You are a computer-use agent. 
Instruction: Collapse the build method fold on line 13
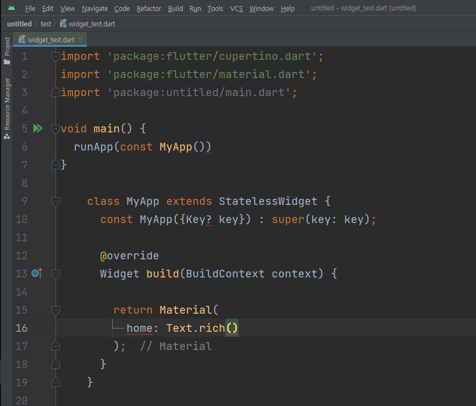[x=56, y=274]
